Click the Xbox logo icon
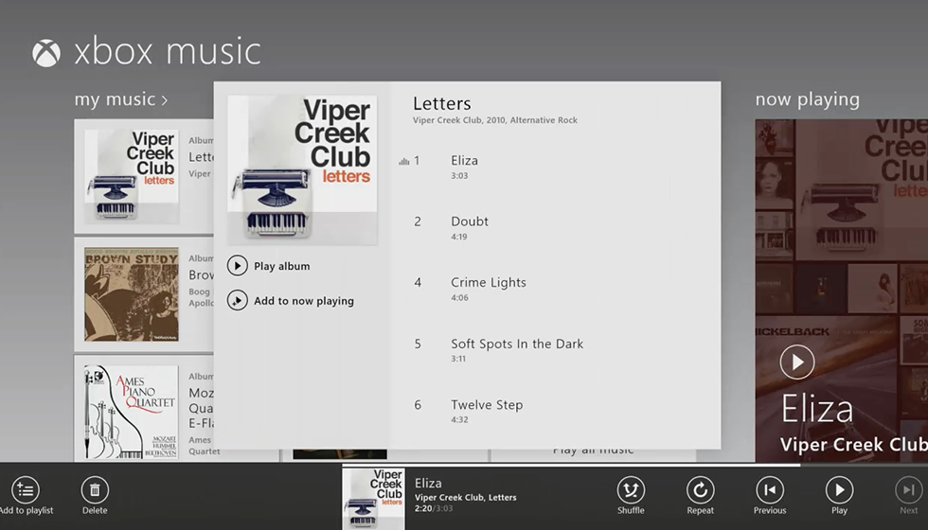The image size is (928, 530). 46,53
